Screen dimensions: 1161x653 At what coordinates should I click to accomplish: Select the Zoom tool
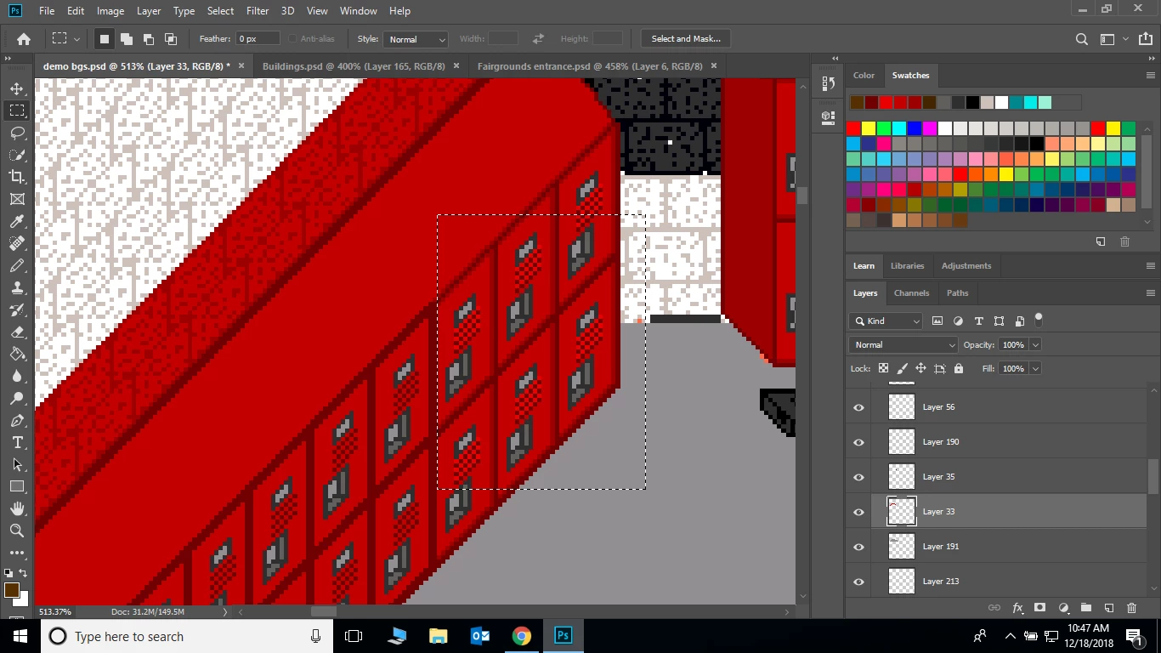tap(17, 531)
